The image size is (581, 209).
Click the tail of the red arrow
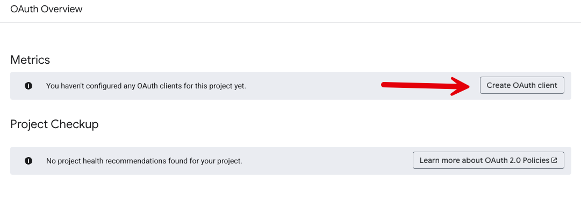385,85
